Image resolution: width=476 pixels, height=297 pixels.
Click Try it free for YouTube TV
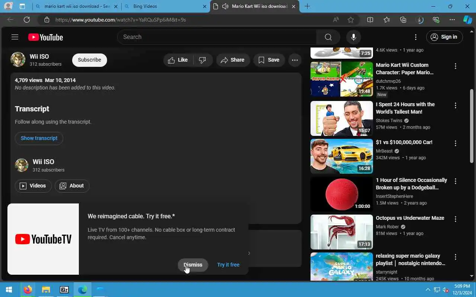coord(228,265)
